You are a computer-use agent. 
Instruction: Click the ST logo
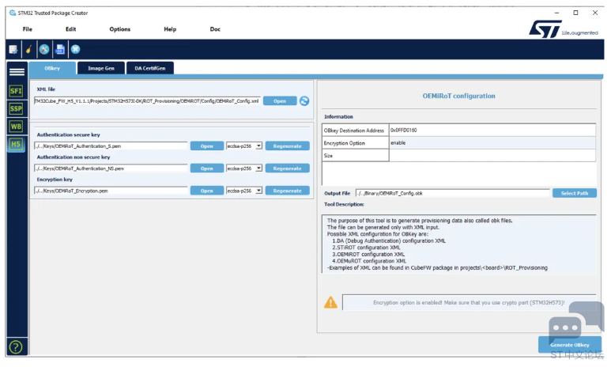pyautogui.click(x=545, y=29)
